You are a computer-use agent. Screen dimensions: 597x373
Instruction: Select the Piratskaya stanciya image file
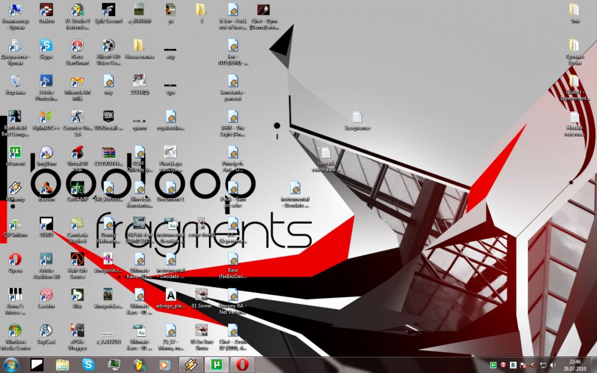(x=171, y=159)
